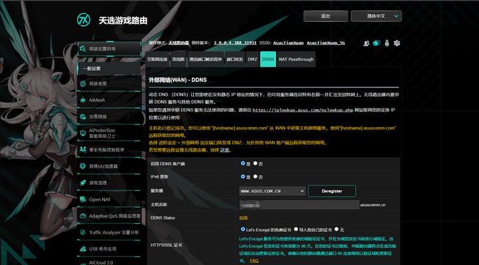Open 网易UU加速器 icon in sidebar
This screenshot has width=479, height=265.
(x=83, y=166)
